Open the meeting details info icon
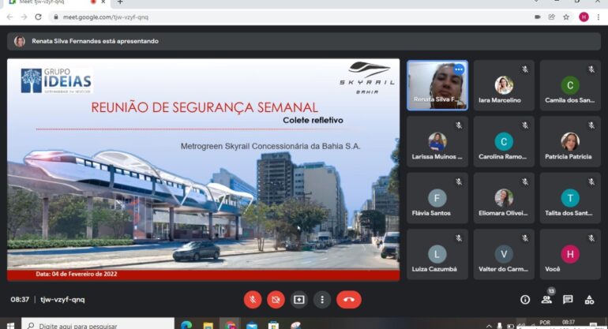 [x=525, y=300]
